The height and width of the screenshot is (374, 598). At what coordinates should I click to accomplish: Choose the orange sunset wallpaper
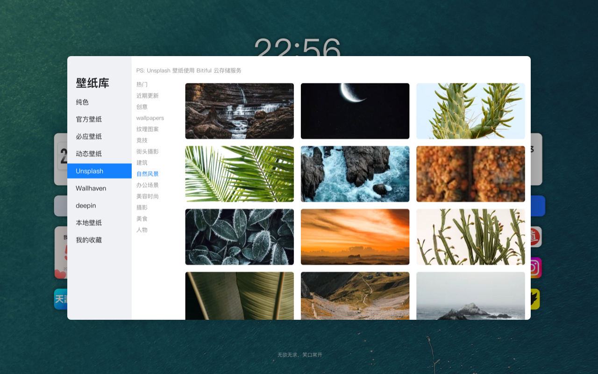coord(355,237)
